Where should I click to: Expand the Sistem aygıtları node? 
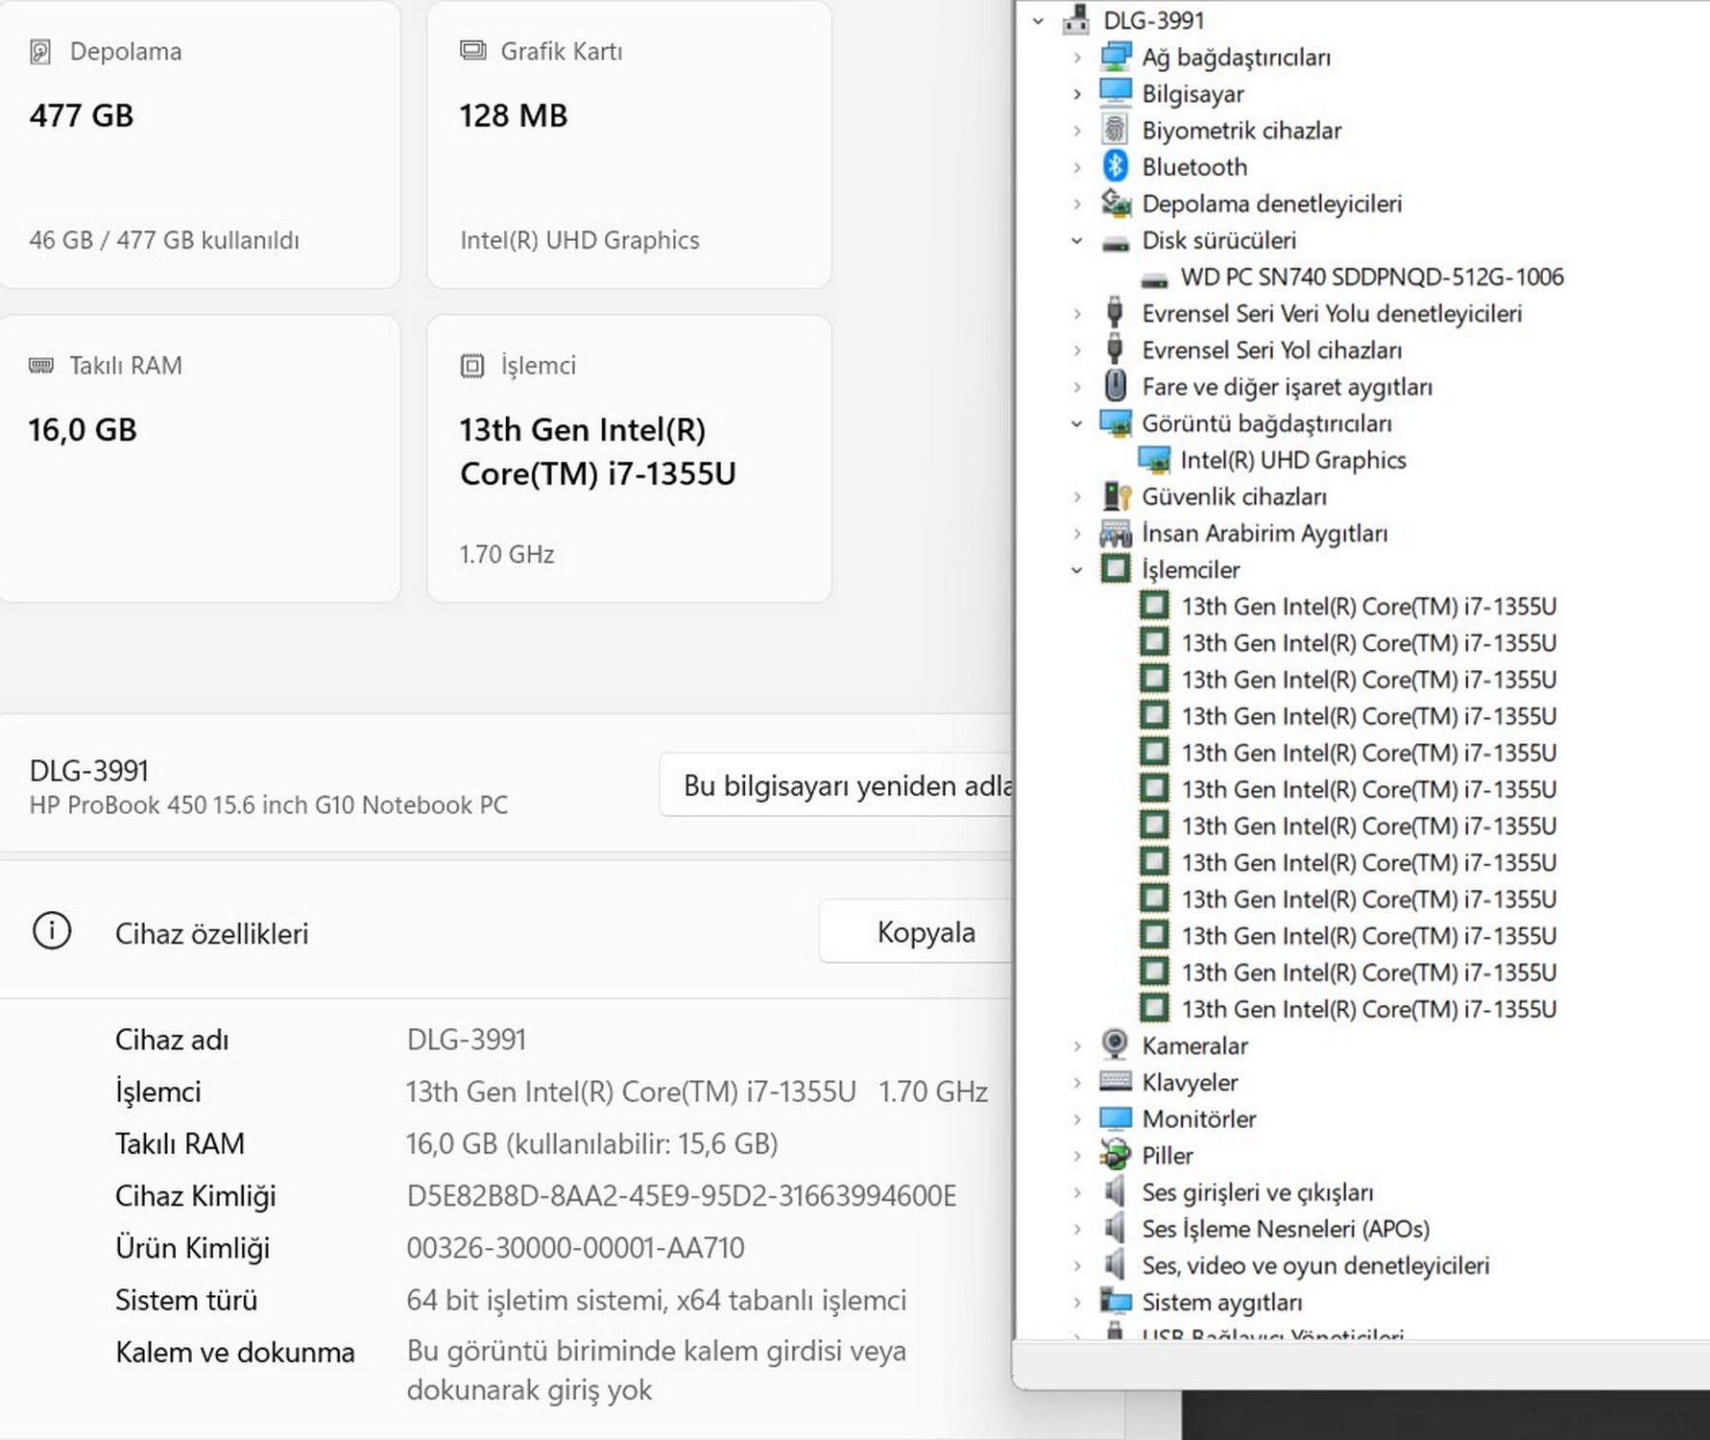point(1077,1303)
